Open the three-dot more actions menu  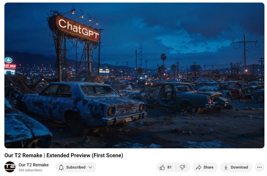(x=259, y=167)
